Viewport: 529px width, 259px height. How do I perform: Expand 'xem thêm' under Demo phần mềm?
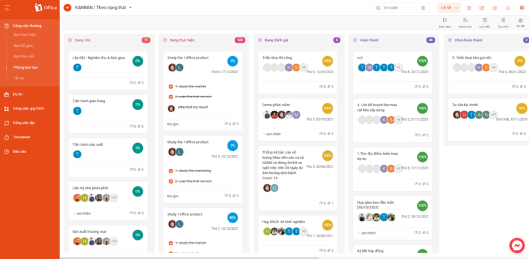(x=272, y=134)
